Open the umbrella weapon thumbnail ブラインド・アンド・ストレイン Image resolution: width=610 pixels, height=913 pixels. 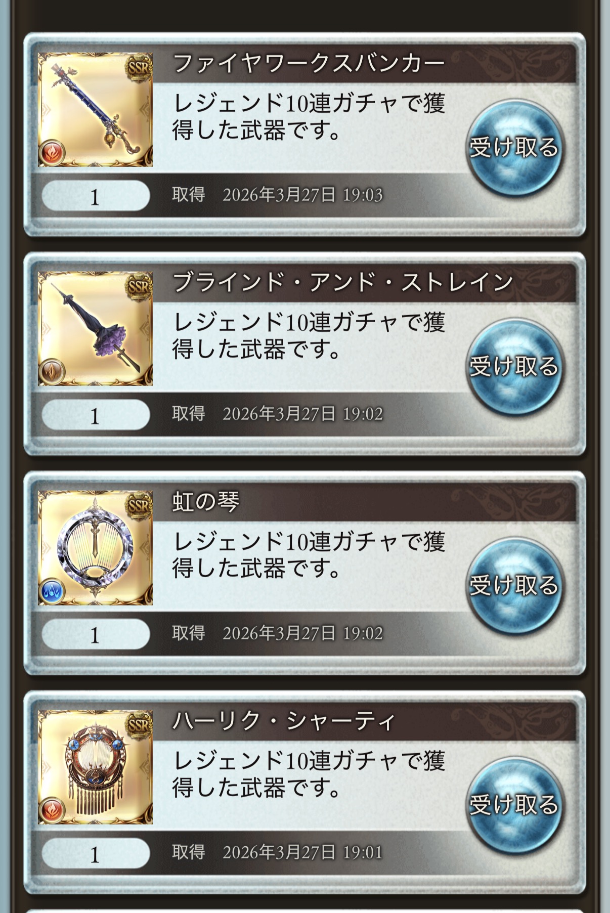click(x=95, y=329)
